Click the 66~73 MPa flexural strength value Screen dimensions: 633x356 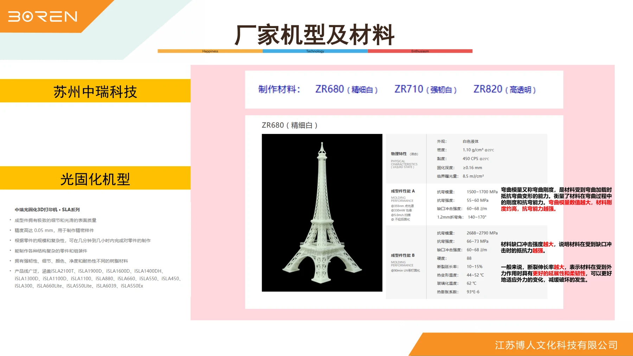click(478, 241)
